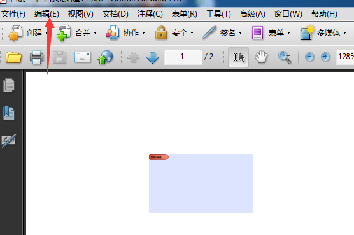Image resolution: width=354 pixels, height=235 pixels.
Task: Go to previous page with up arrow
Action: (x=134, y=57)
